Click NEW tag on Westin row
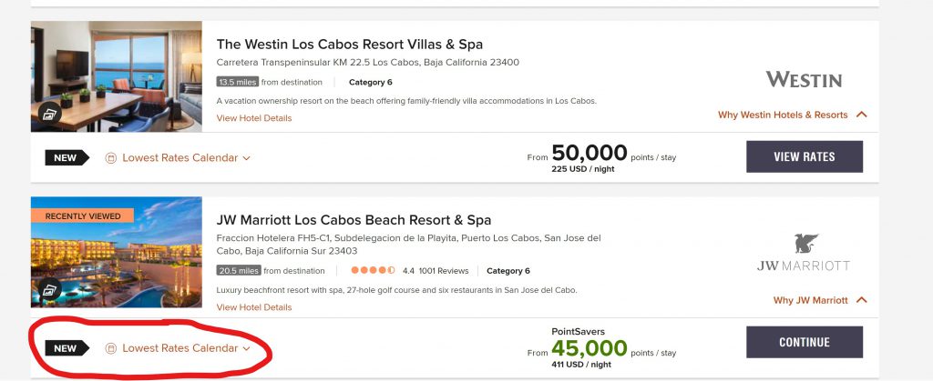This screenshot has width=933, height=381. click(x=66, y=157)
